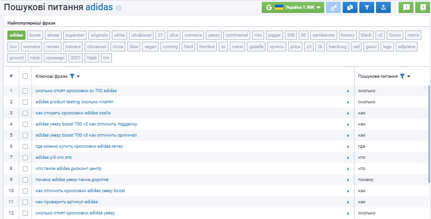
Task: Open the Україна 1.96K region dropdown
Action: 293,7
